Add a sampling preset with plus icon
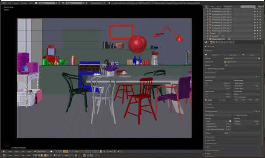Screen dimensions: 265x158 (256, 111)
